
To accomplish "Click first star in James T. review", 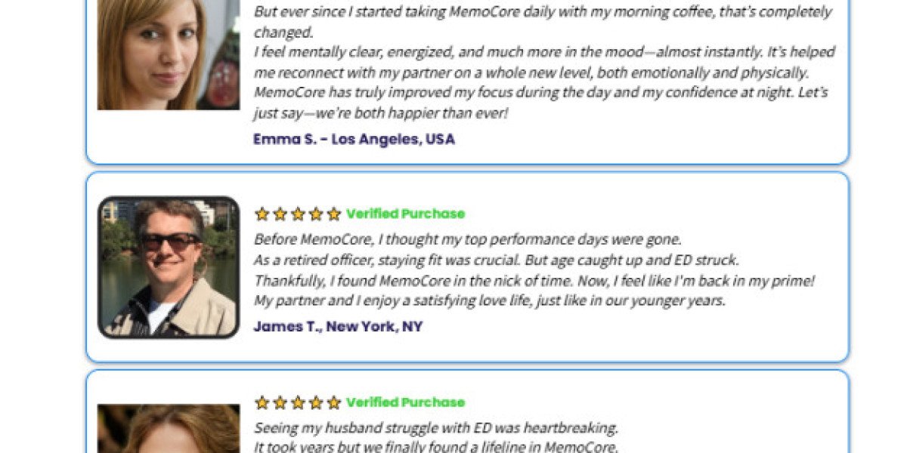I will click(262, 214).
